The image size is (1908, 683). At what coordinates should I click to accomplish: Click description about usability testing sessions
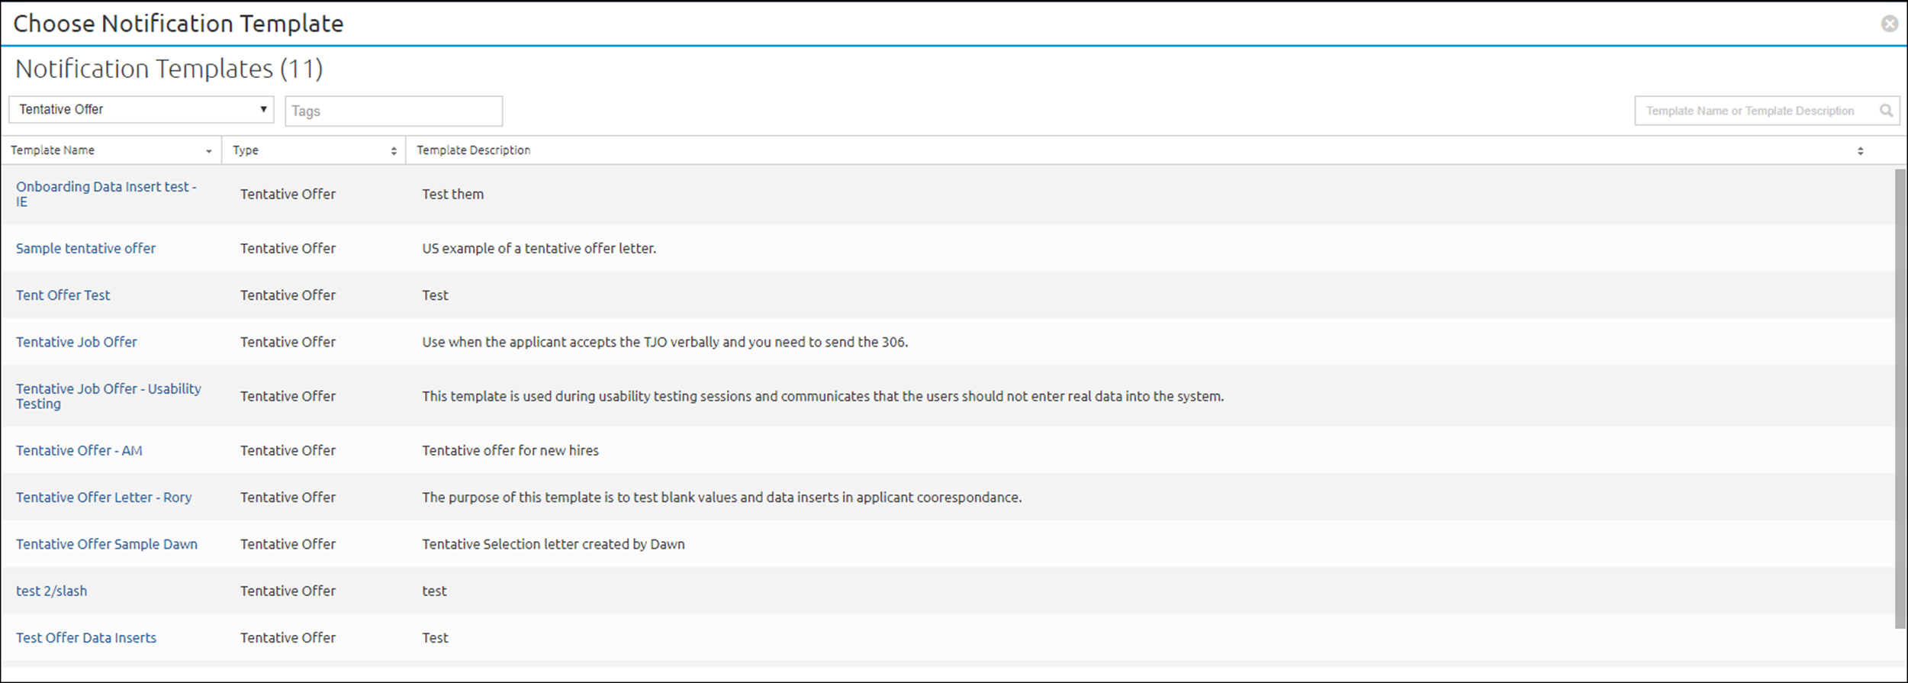click(822, 396)
